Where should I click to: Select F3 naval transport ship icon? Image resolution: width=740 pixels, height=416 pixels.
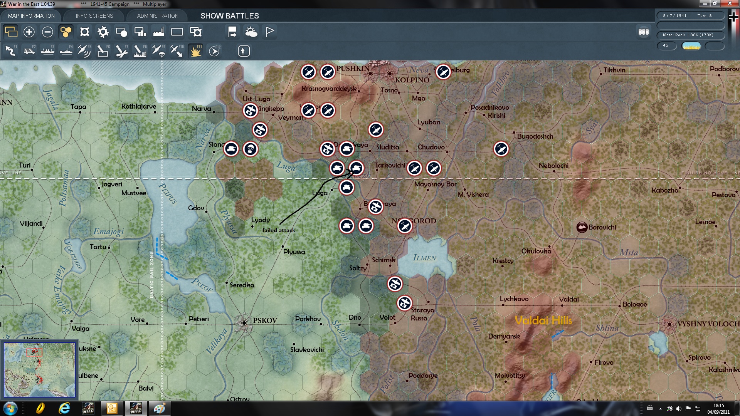click(48, 51)
